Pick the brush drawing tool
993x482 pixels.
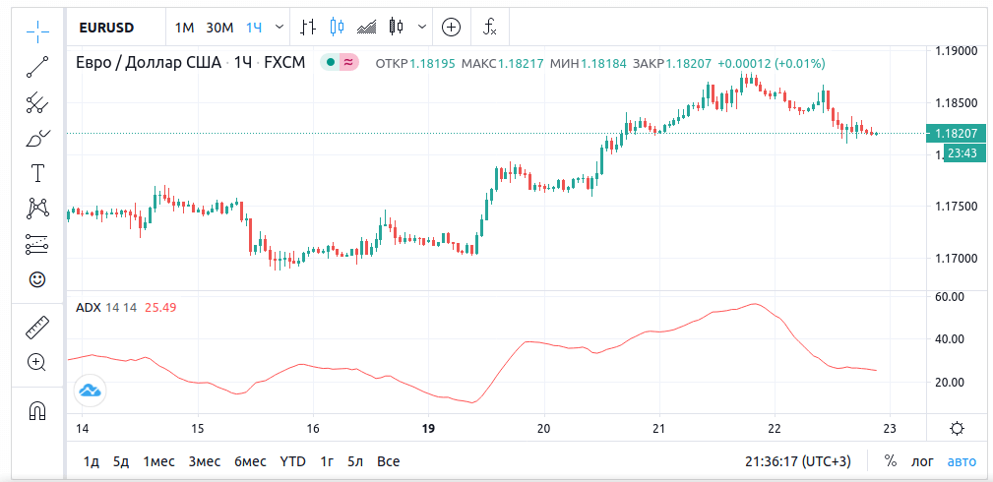click(x=37, y=138)
